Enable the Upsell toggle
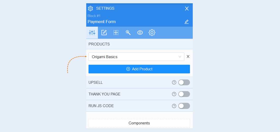The height and width of the screenshot is (132, 280). pos(184,82)
